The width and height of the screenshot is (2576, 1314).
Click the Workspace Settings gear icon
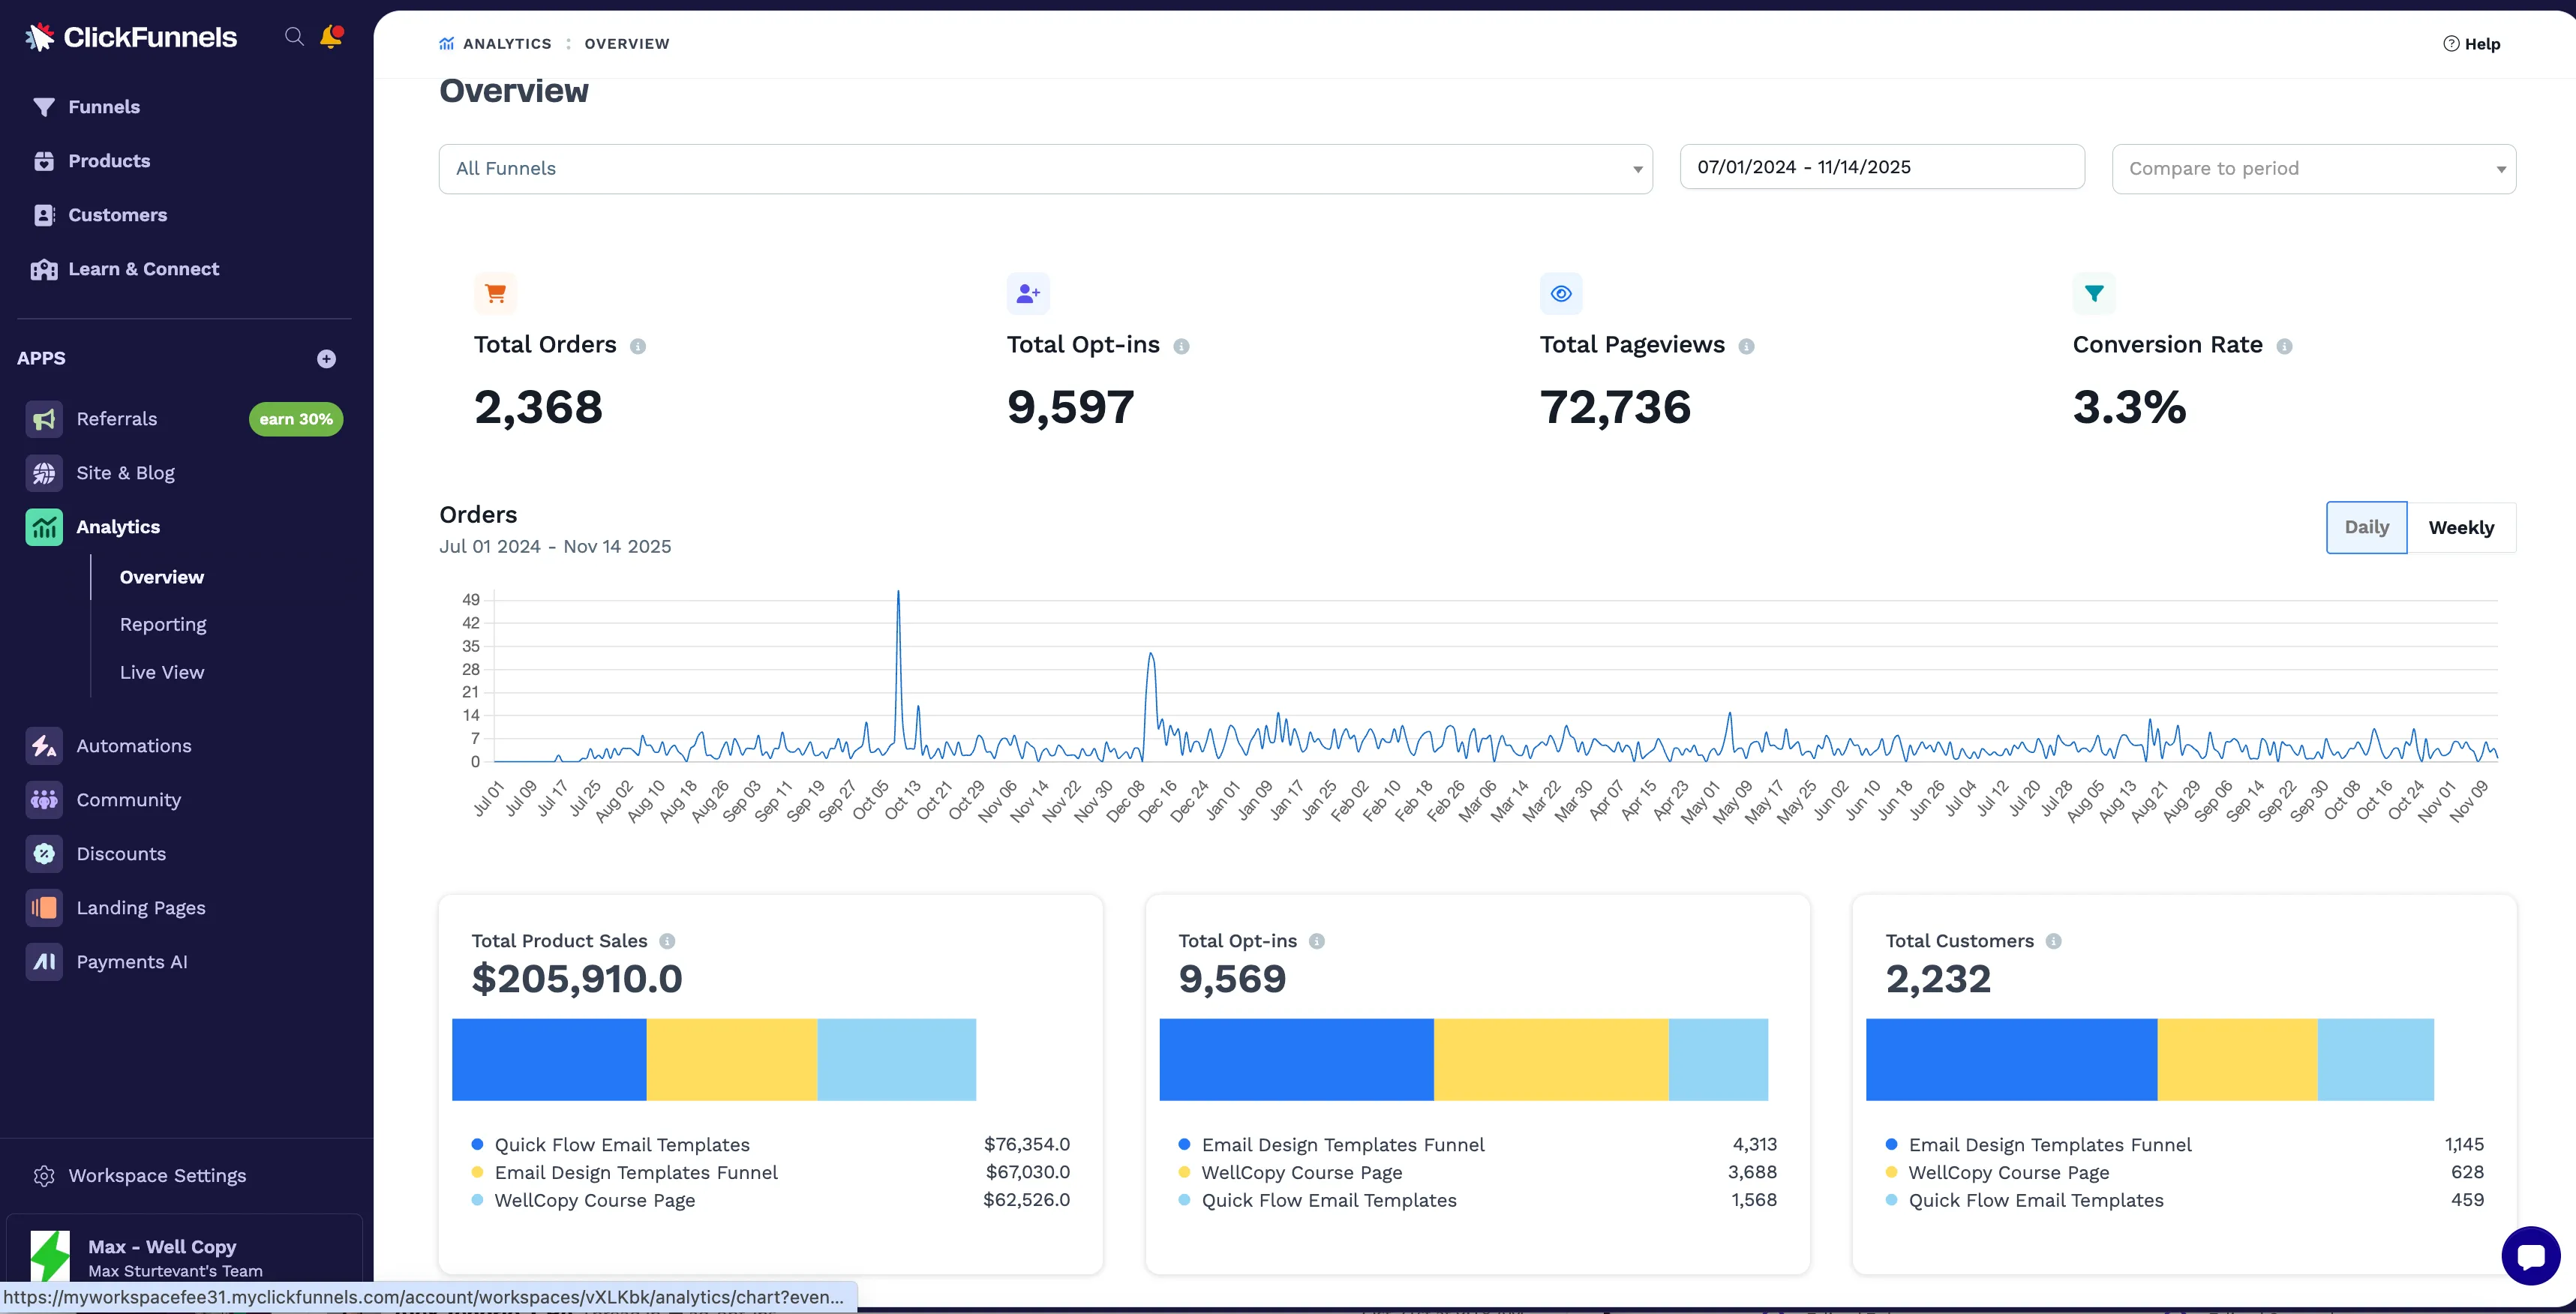pyautogui.click(x=44, y=1176)
